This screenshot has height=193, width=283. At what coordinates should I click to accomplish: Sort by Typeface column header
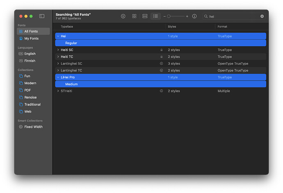[67, 27]
